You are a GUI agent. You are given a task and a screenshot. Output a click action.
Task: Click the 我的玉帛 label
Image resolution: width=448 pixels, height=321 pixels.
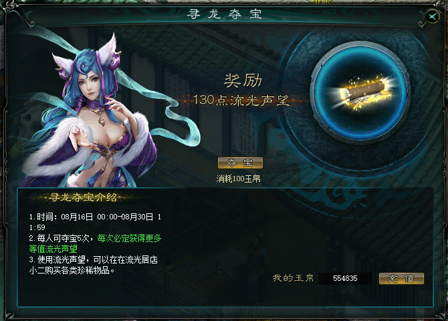293,278
